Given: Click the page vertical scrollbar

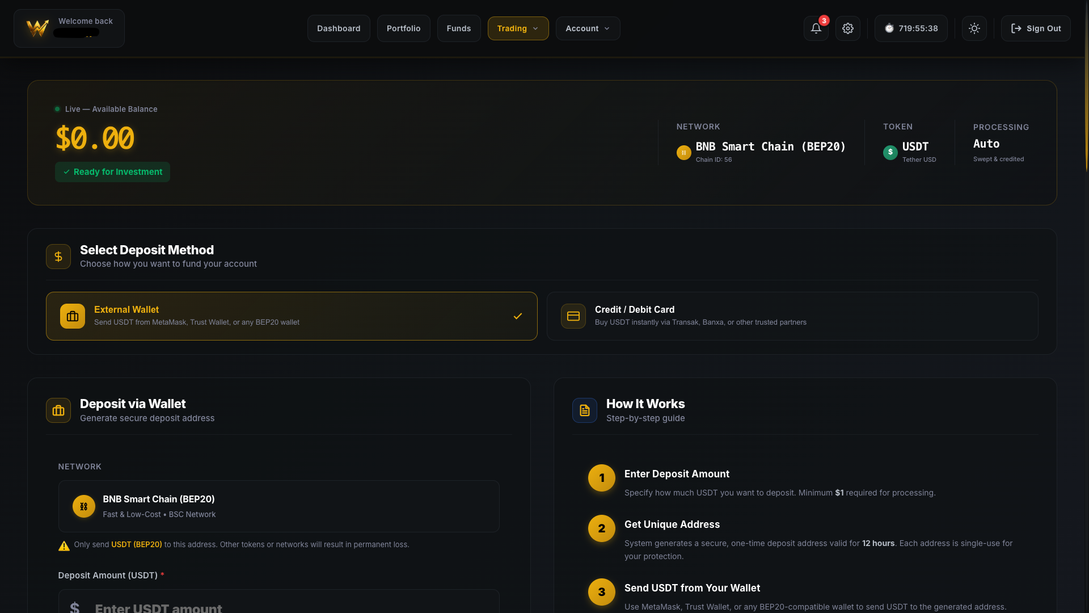Looking at the screenshot, I should [x=1086, y=85].
